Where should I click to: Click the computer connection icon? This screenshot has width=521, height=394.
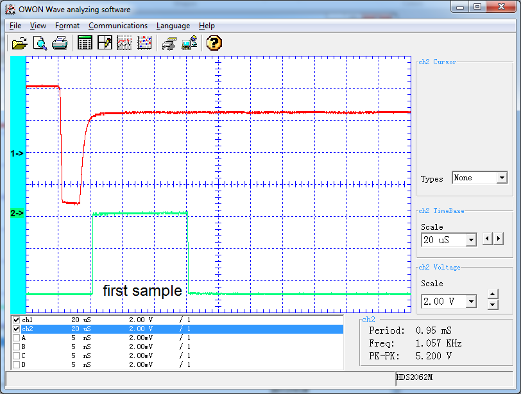(189, 43)
